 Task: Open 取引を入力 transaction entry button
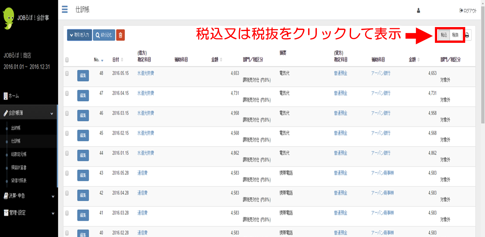[80, 35]
